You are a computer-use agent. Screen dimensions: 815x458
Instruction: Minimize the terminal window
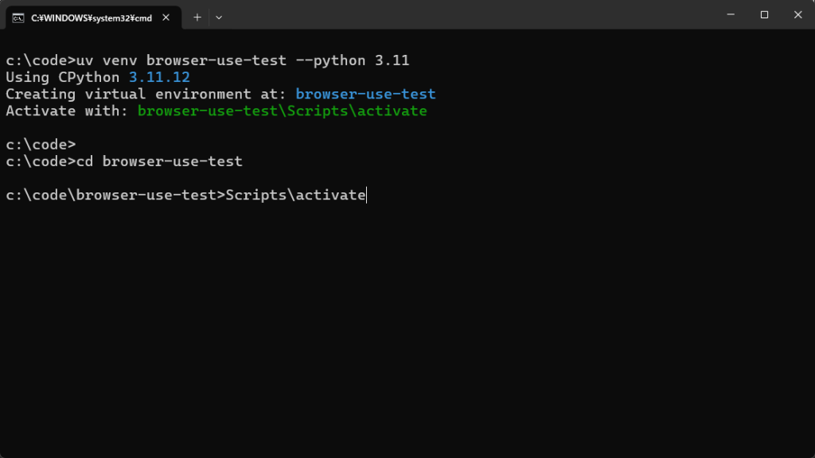click(731, 14)
